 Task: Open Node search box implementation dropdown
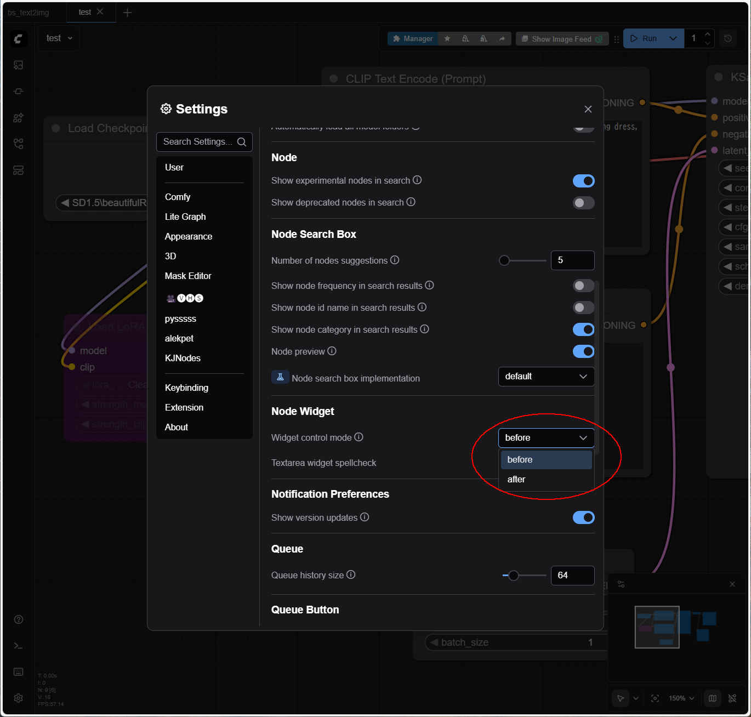point(546,377)
